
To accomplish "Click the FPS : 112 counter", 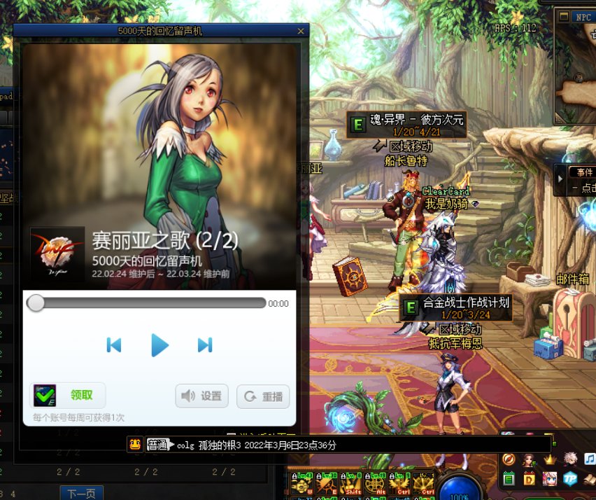I will 516,28.
